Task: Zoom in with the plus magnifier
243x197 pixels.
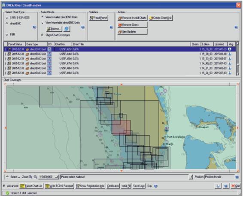Action: pyautogui.click(x=30, y=177)
